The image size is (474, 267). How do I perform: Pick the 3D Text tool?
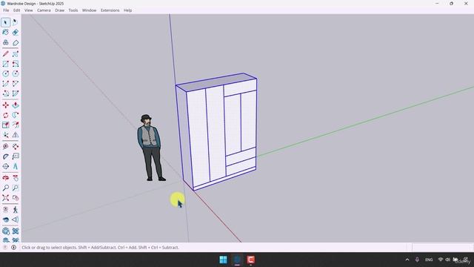point(15,166)
